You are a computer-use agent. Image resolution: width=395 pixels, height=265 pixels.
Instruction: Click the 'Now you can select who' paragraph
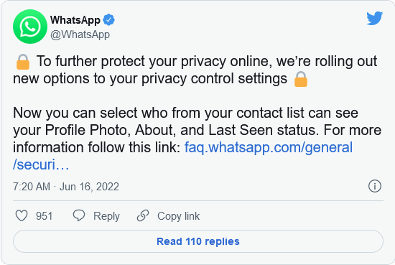click(197, 139)
